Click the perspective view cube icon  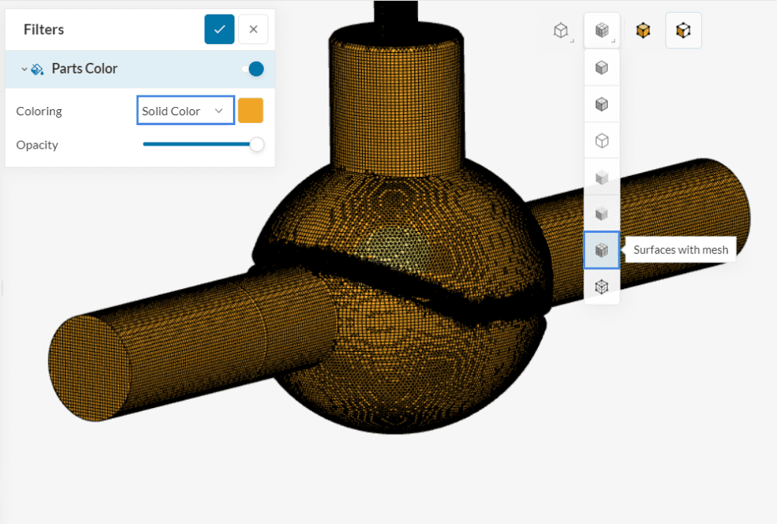[561, 30]
